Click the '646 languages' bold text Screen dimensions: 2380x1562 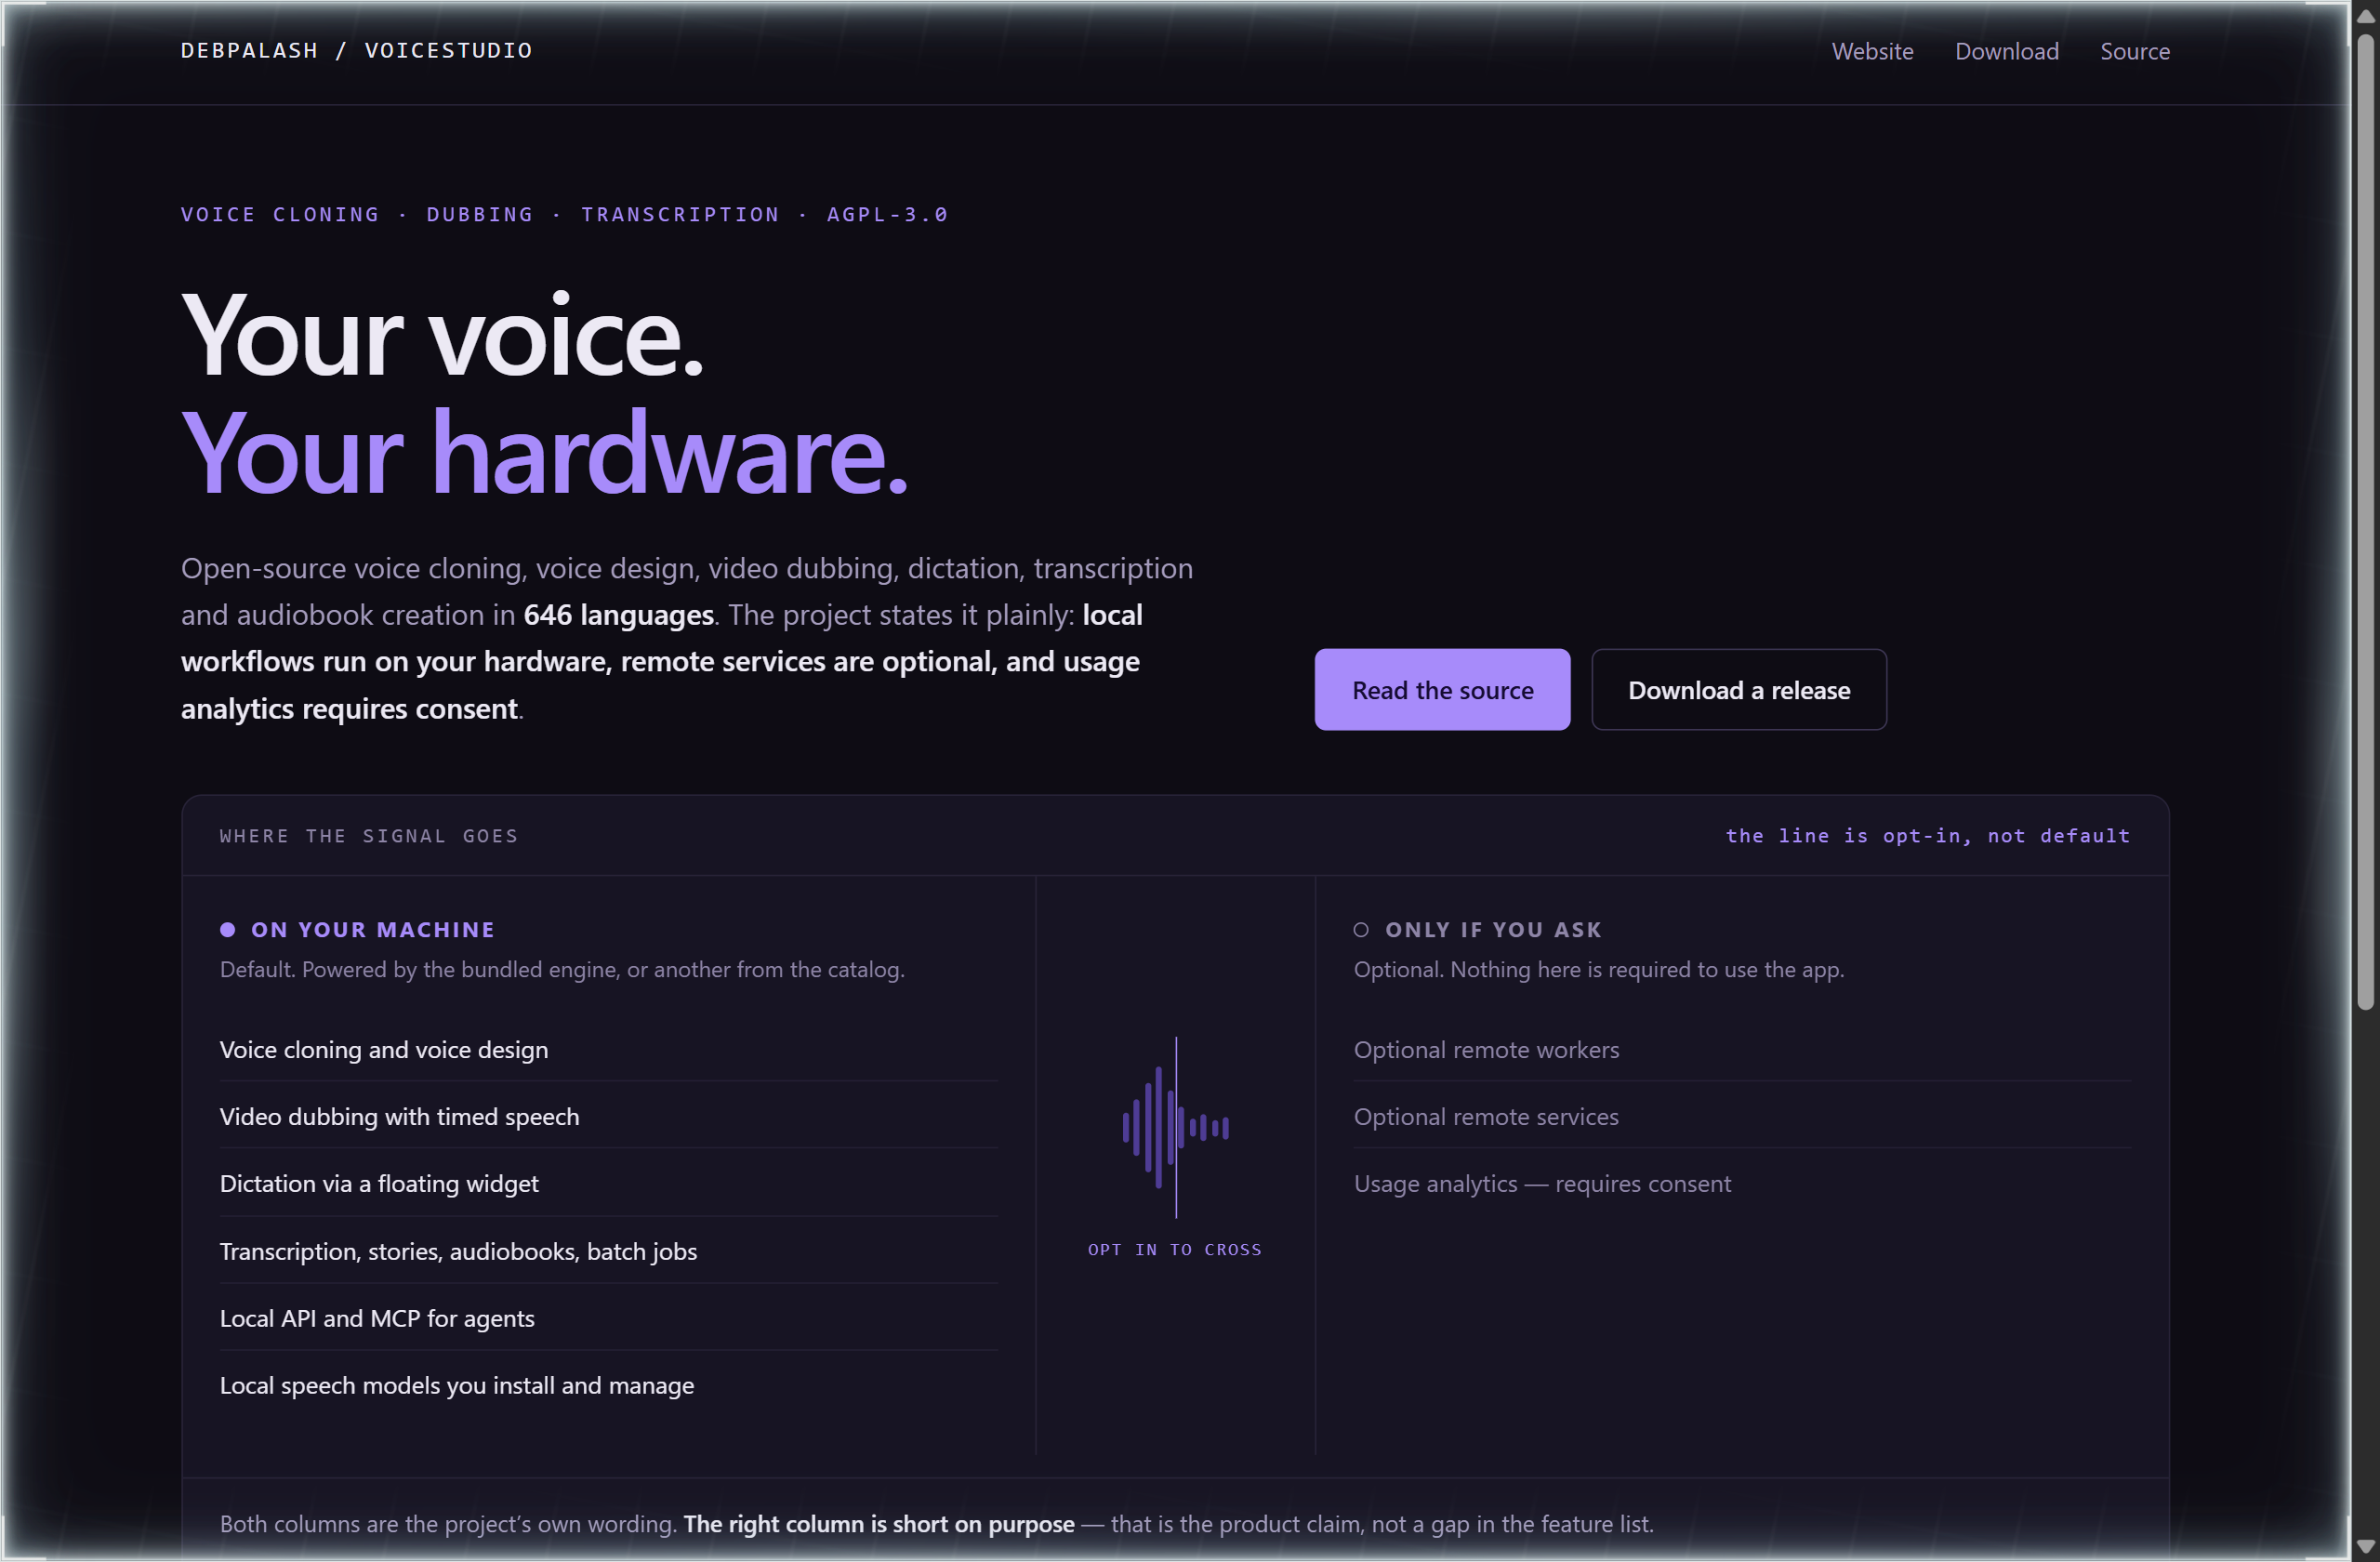click(618, 614)
